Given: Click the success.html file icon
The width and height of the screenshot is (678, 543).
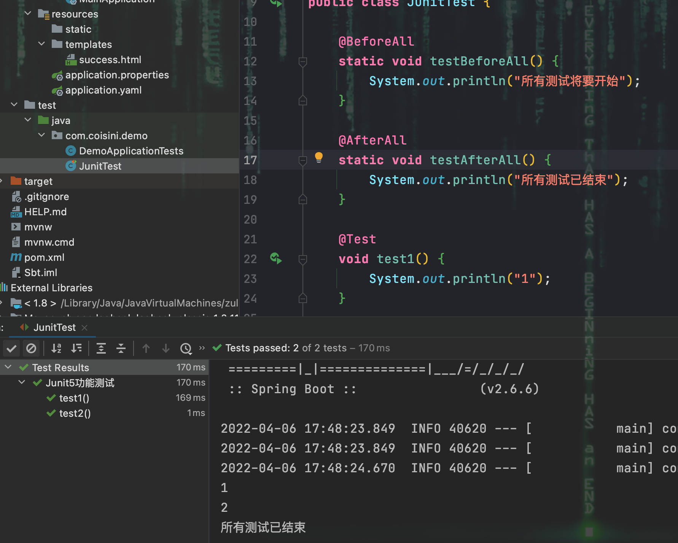Looking at the screenshot, I should 71,60.
